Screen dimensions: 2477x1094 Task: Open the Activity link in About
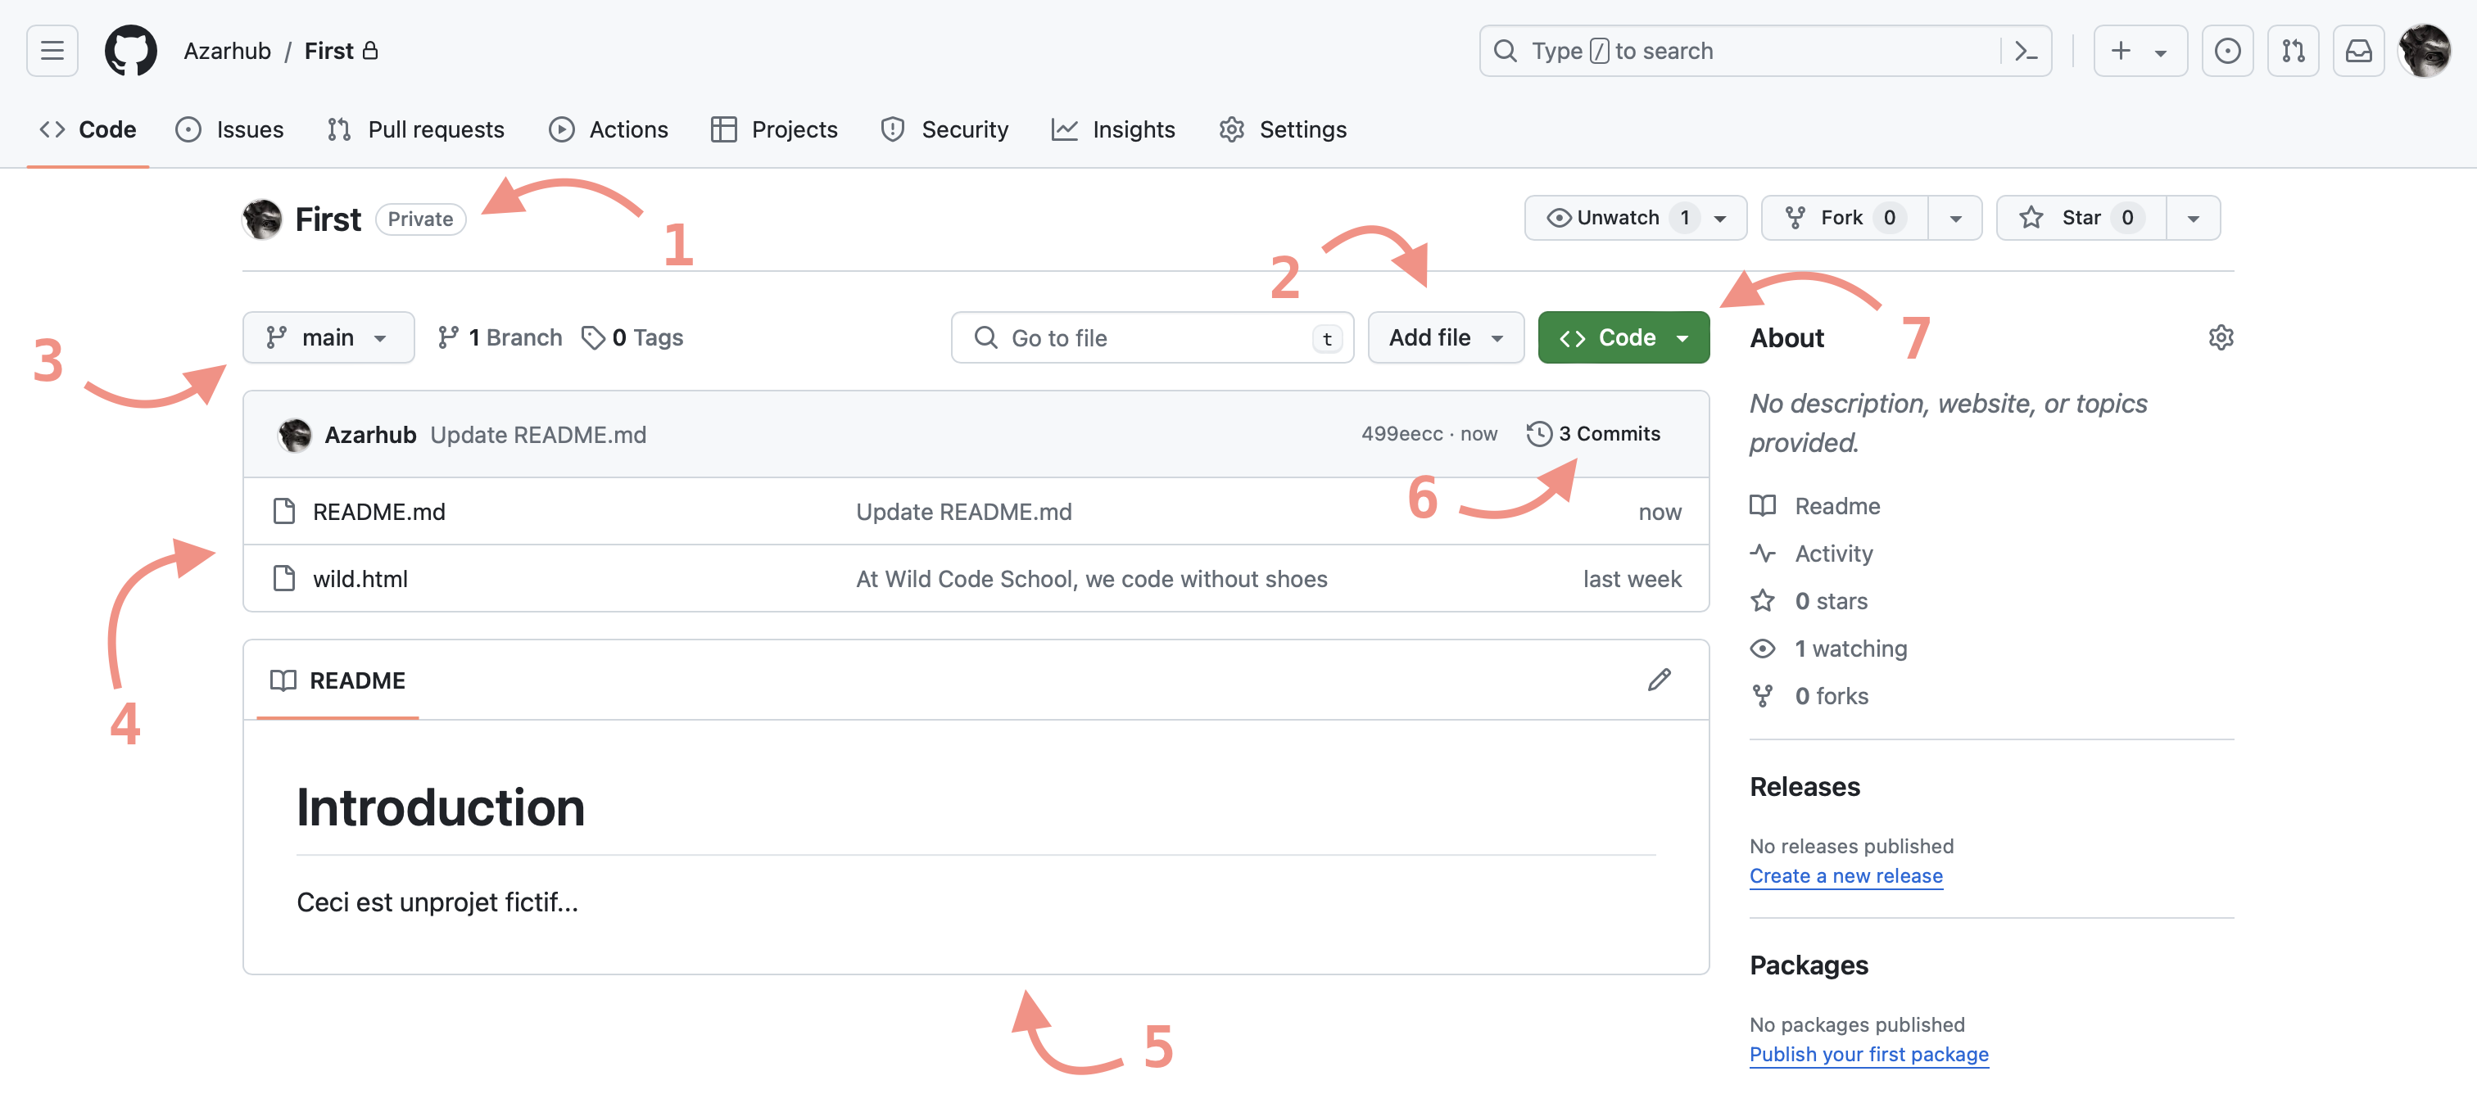tap(1810, 554)
